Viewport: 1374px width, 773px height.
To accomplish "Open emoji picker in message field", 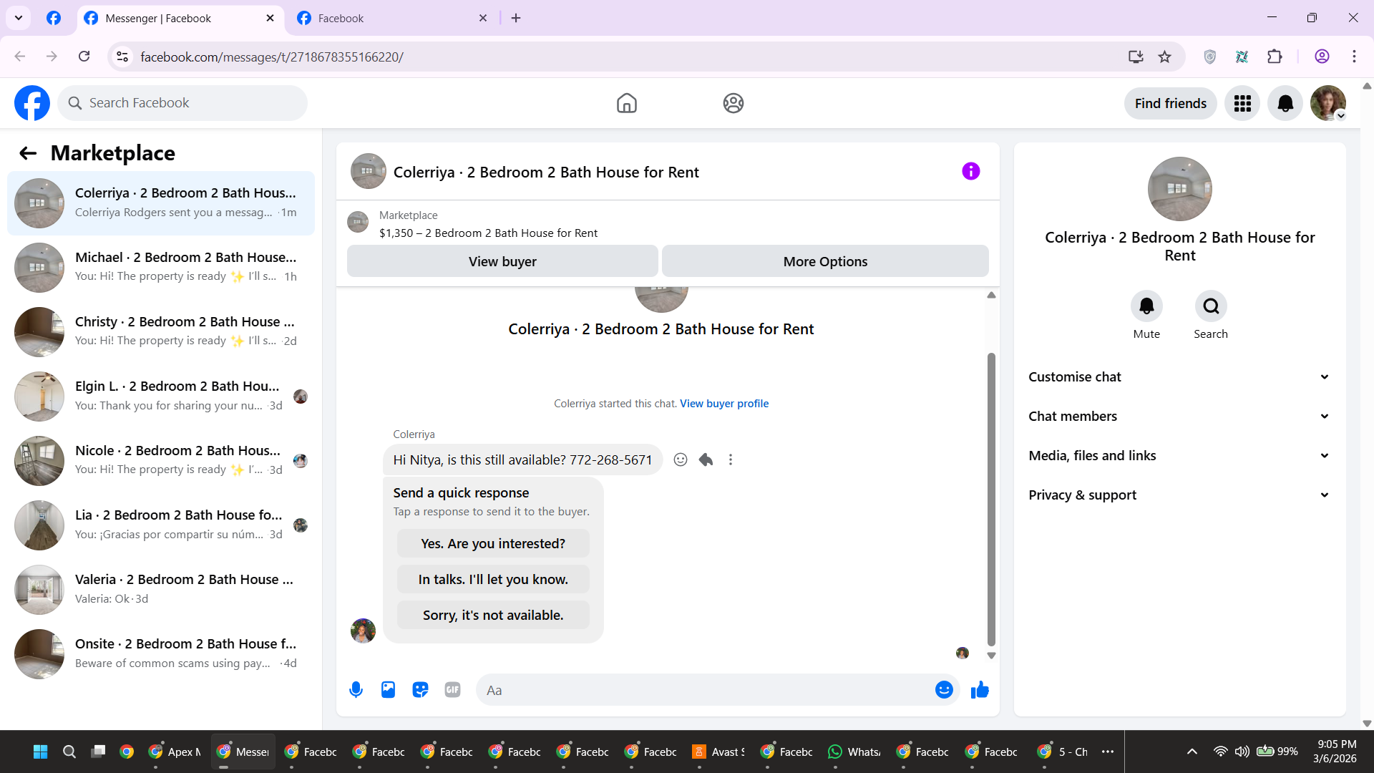I will 944,690.
